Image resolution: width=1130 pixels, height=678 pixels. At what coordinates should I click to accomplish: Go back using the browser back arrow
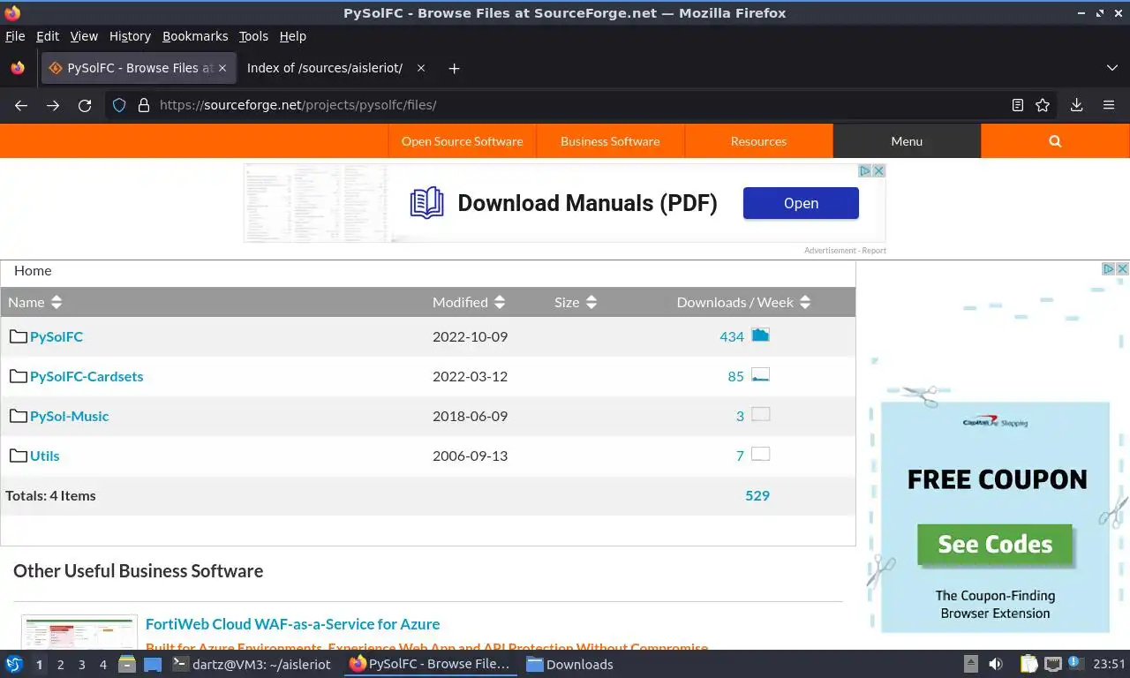[x=21, y=105]
